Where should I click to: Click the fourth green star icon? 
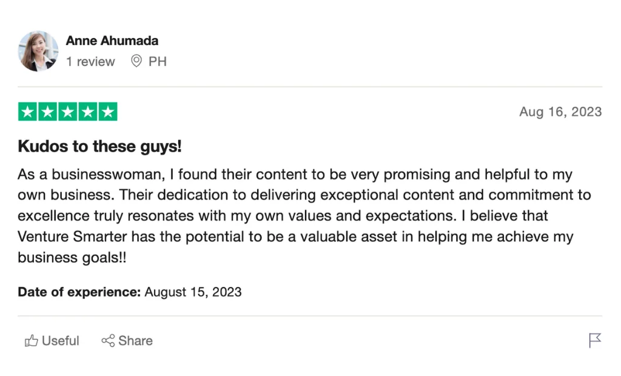tap(87, 112)
